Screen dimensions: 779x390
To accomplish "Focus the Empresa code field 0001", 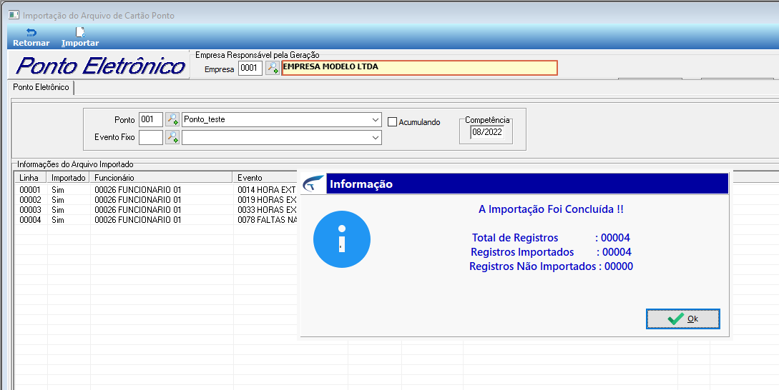I will 250,68.
